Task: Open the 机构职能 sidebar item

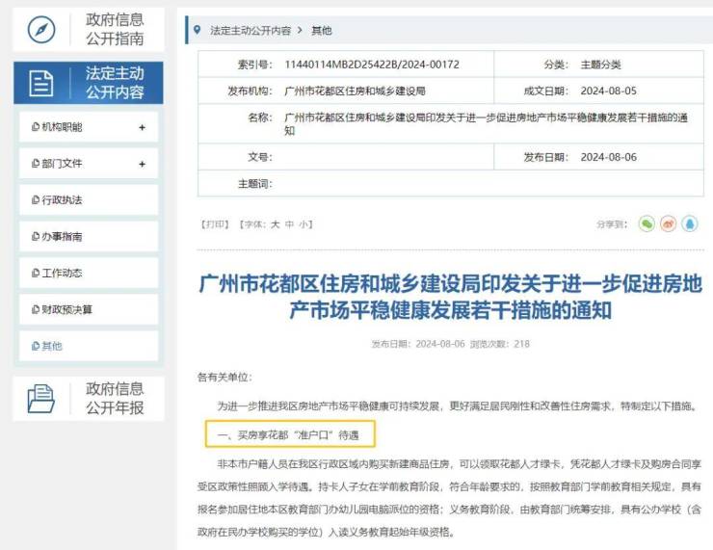Action: point(89,127)
